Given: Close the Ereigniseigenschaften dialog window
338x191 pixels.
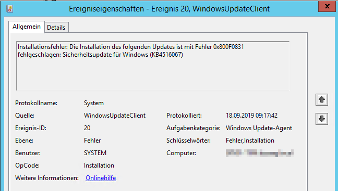Looking at the screenshot, I should coord(327,6).
